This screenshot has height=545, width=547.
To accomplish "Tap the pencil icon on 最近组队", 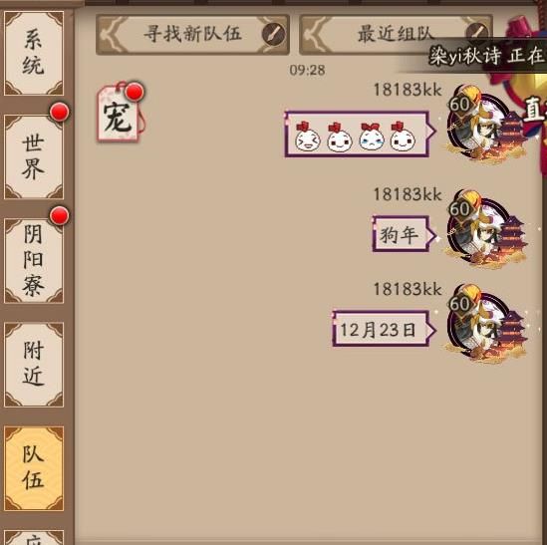I will tap(477, 33).
